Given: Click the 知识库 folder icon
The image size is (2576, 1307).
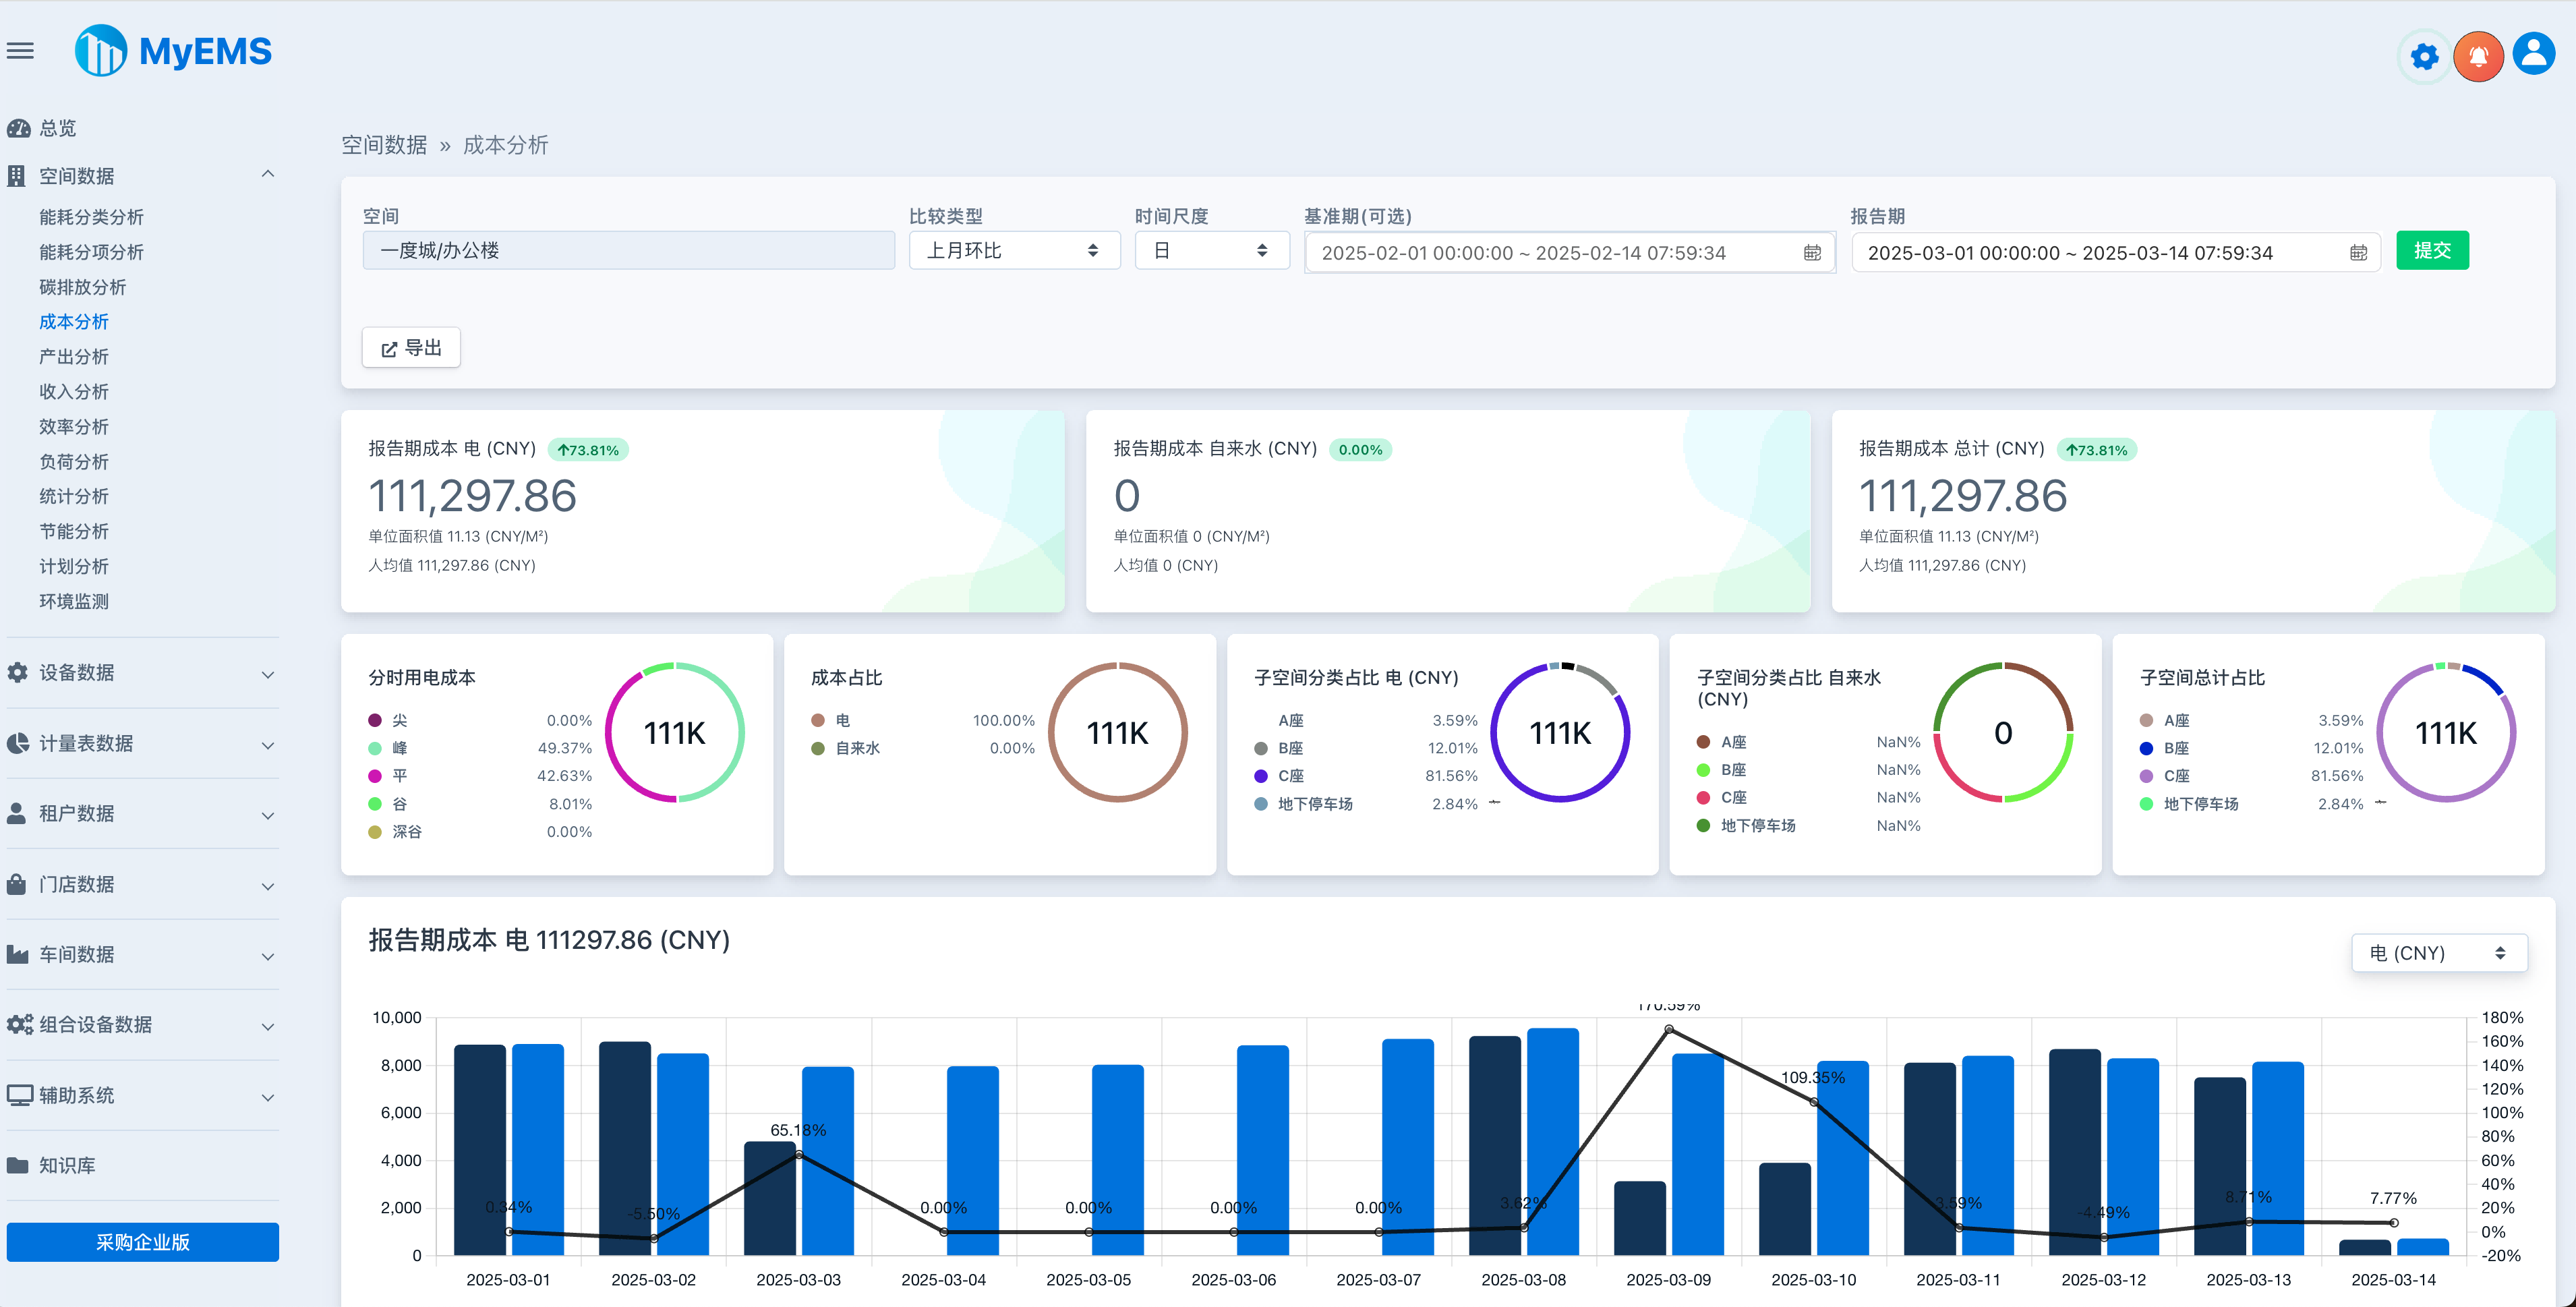Looking at the screenshot, I should click(17, 1164).
